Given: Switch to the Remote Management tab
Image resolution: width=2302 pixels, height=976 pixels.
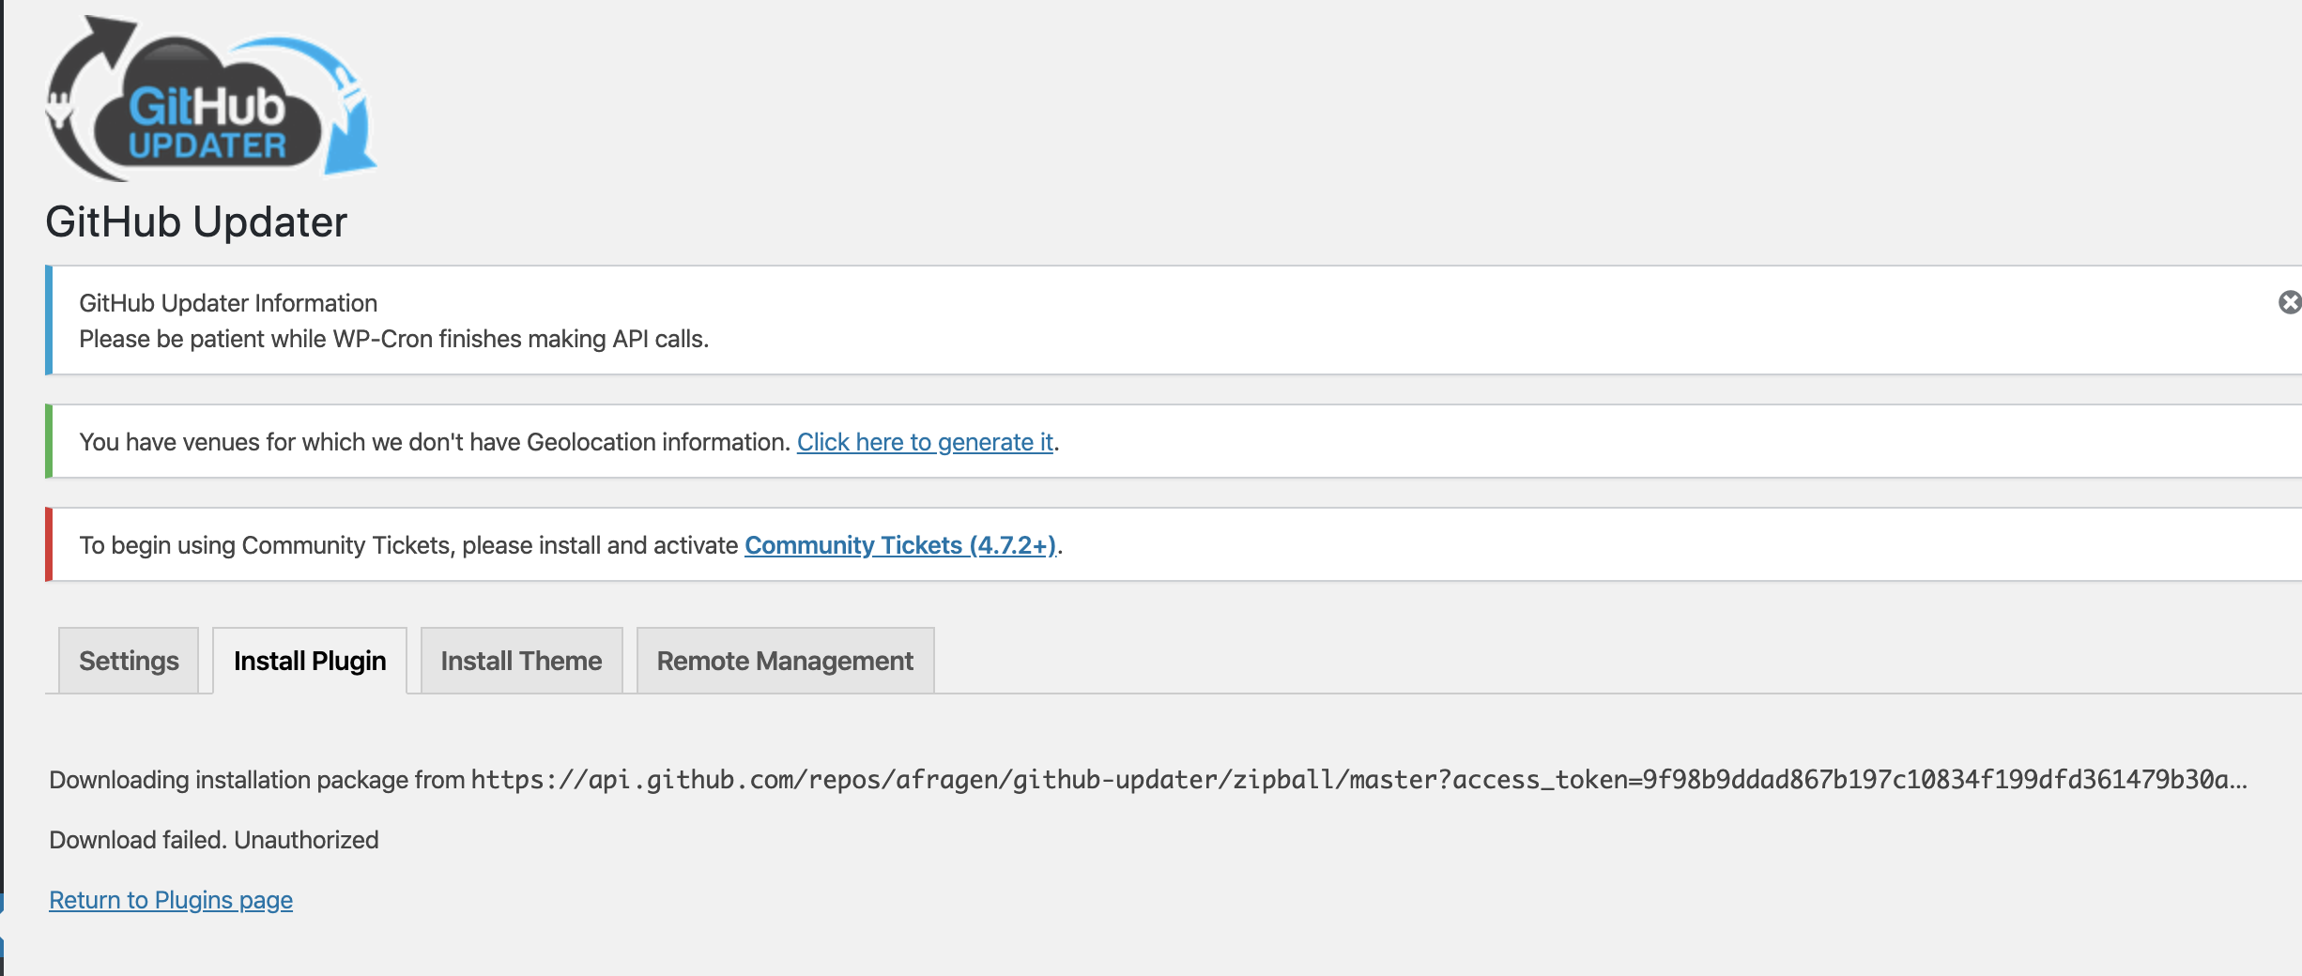Looking at the screenshot, I should [x=785, y=661].
